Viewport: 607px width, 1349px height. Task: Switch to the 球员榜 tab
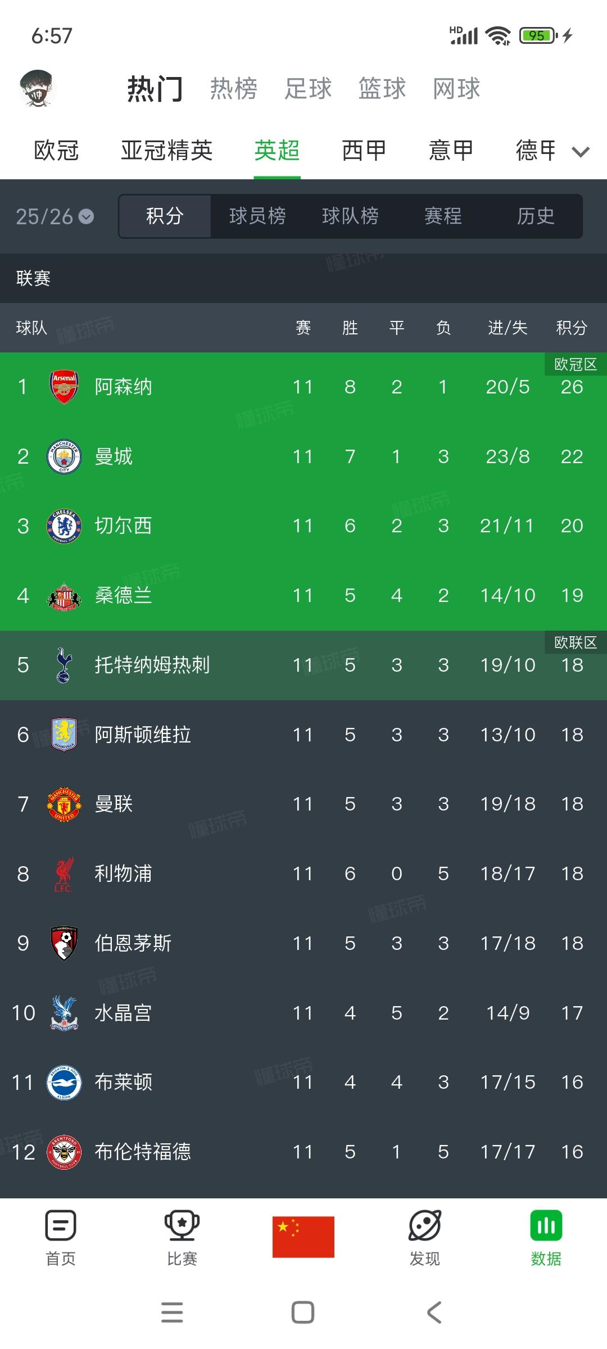[x=257, y=216]
